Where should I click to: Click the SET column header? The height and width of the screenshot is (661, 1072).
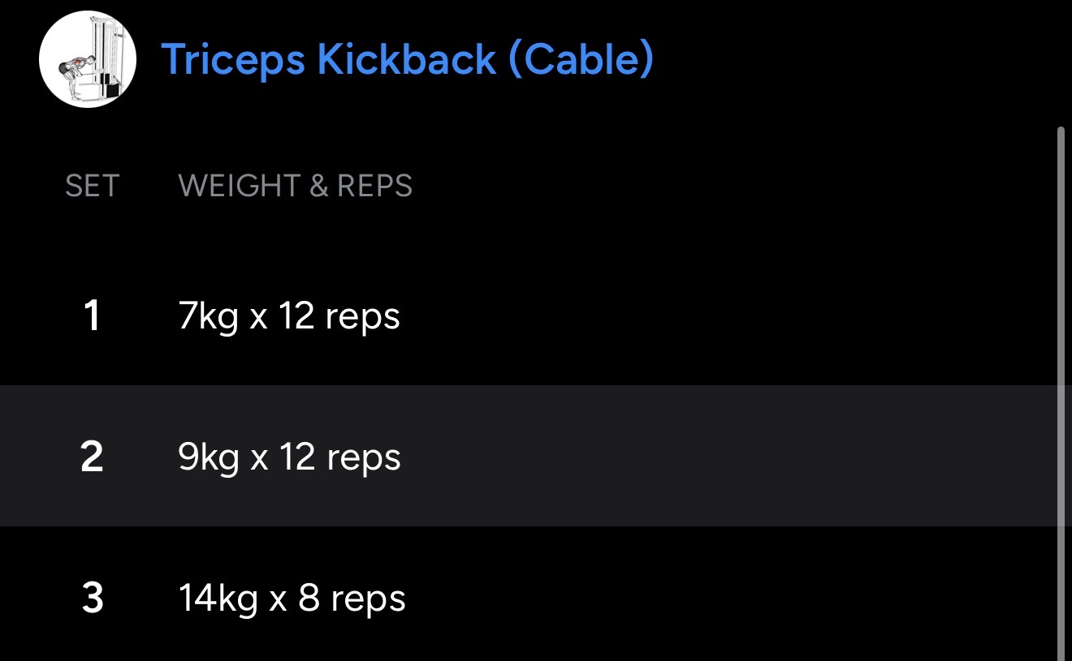pyautogui.click(x=92, y=186)
